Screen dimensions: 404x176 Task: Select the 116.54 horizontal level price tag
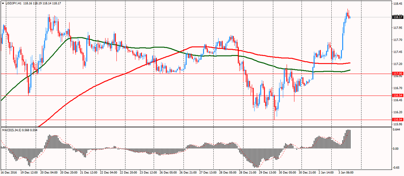[x=397, y=95]
